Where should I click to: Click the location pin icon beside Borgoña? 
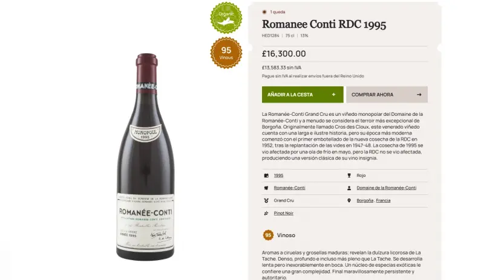(x=349, y=200)
